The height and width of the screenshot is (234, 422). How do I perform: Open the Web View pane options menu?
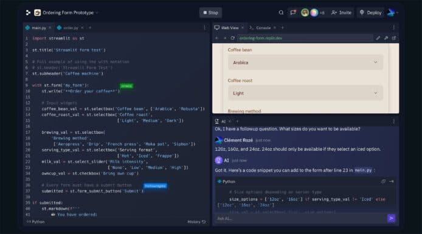[393, 27]
